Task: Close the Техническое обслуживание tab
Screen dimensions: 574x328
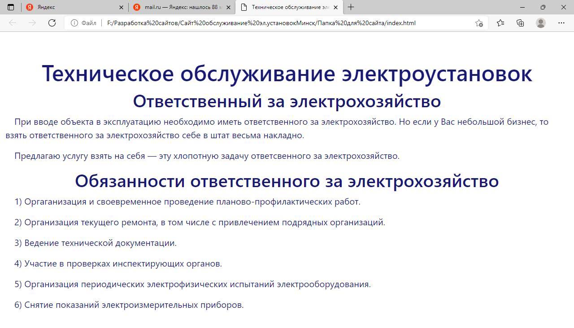Action: (335, 7)
